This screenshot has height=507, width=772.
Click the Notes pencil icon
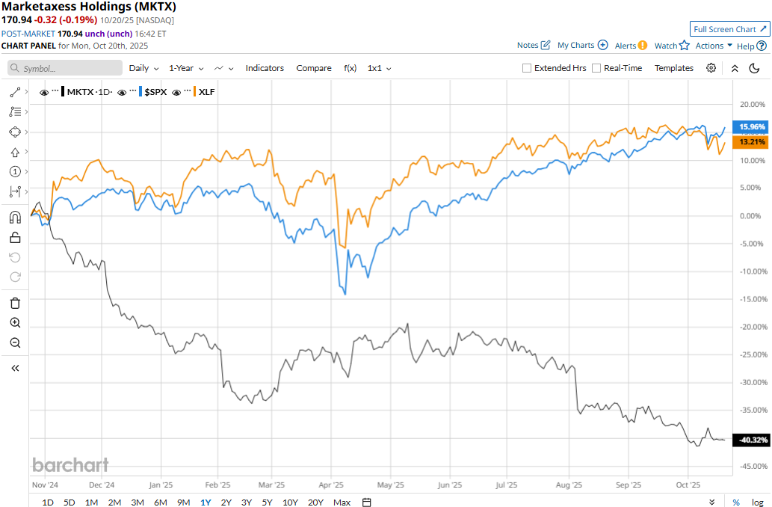545,45
